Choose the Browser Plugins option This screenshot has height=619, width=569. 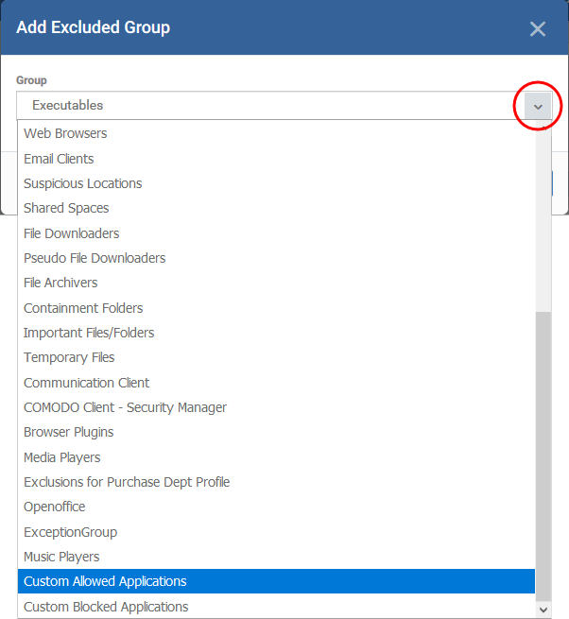[x=276, y=432]
